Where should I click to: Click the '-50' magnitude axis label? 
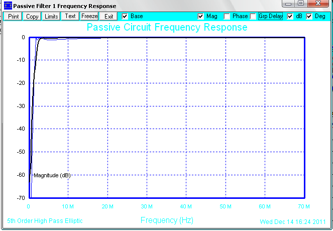[x=21, y=152]
